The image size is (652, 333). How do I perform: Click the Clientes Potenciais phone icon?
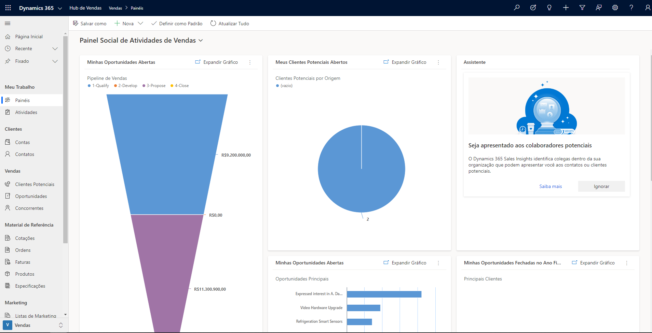click(x=8, y=184)
